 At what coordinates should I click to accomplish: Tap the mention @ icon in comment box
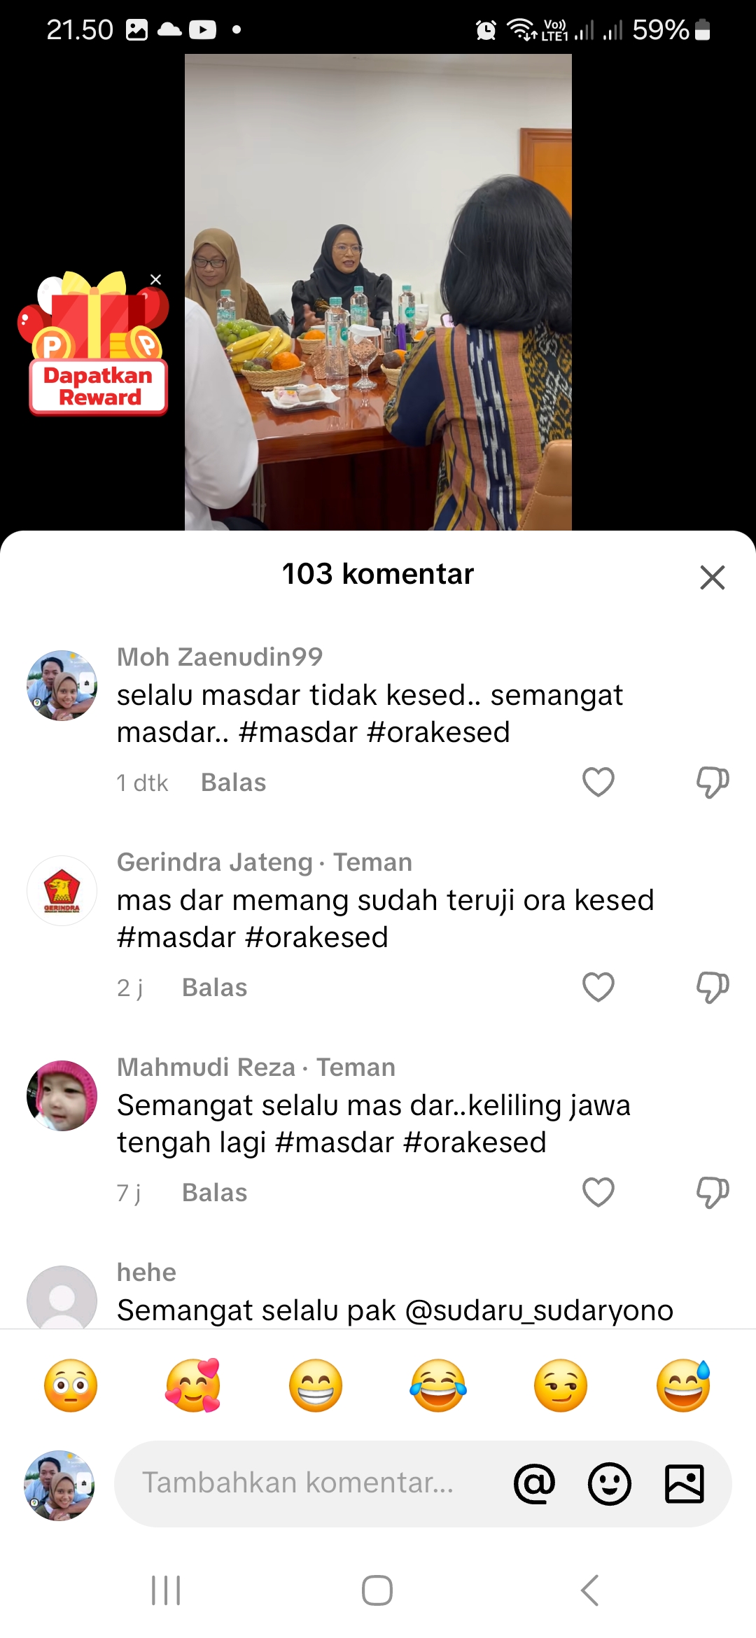(535, 1483)
